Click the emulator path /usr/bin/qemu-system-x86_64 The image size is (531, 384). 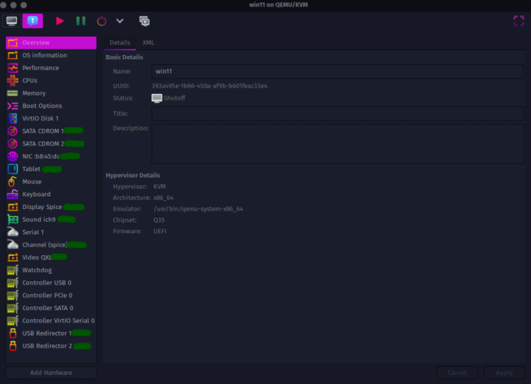[x=199, y=209]
